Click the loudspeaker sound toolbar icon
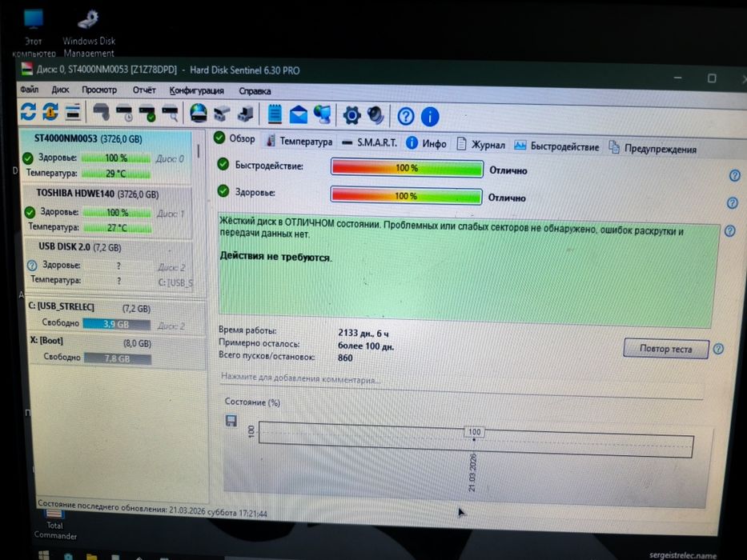Image resolution: width=747 pixels, height=560 pixels. click(376, 116)
